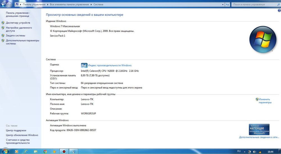Click the Intel Celeron N2830 processor text
Image resolution: width=281 pixels, height=154 pixels.
[x=110, y=71]
